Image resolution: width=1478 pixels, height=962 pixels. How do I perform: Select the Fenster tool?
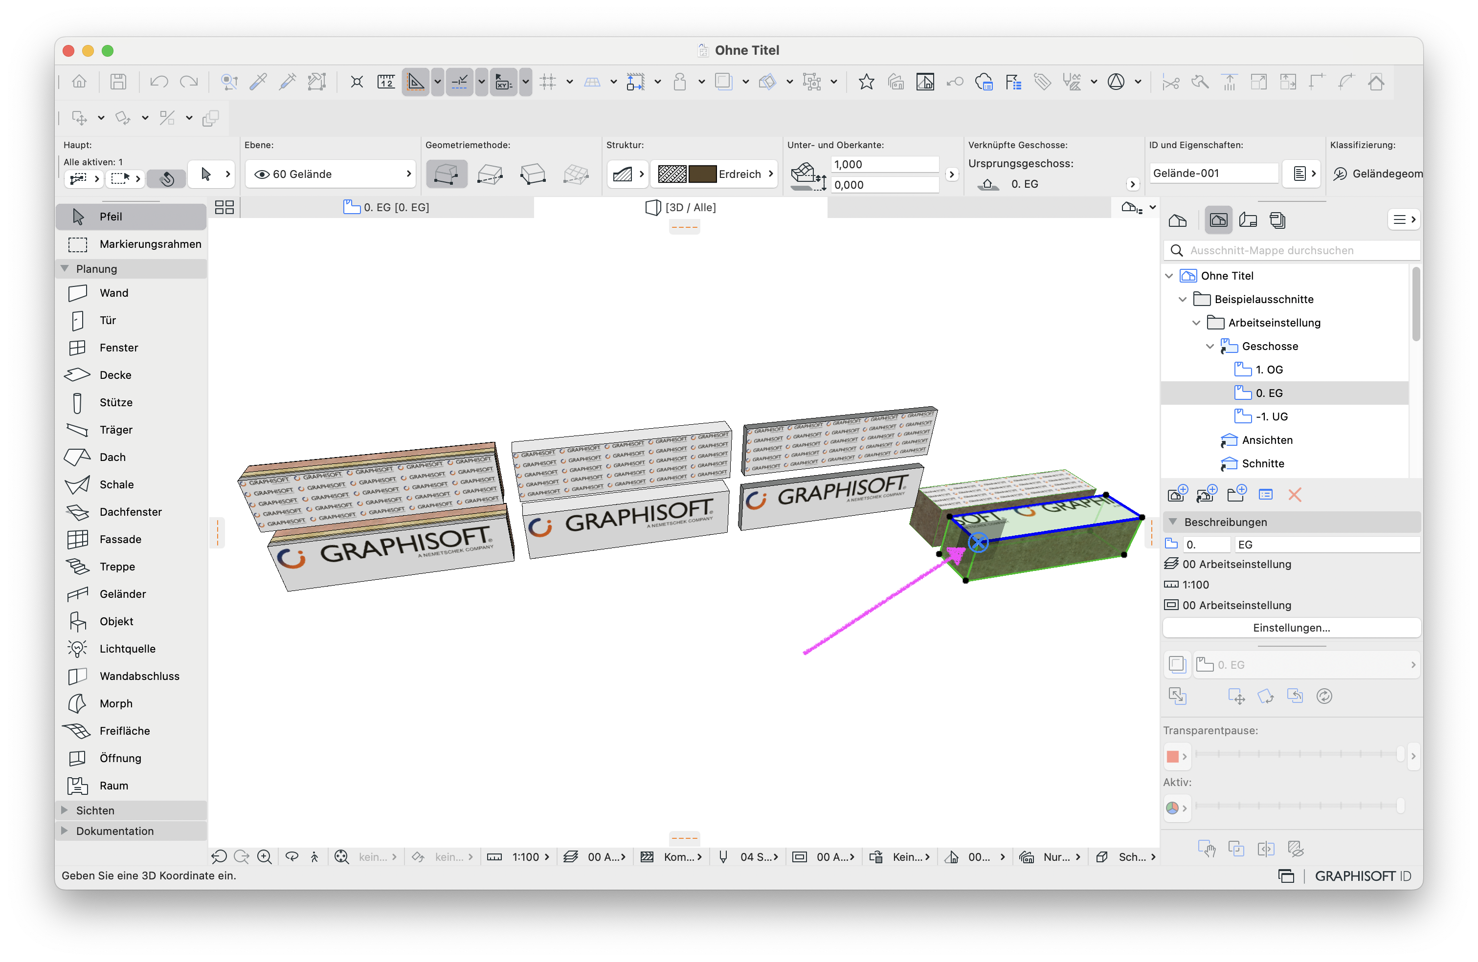(x=131, y=348)
